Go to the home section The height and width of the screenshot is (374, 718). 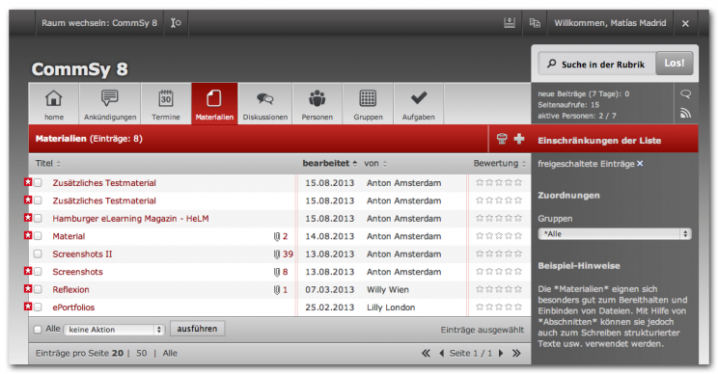point(54,104)
